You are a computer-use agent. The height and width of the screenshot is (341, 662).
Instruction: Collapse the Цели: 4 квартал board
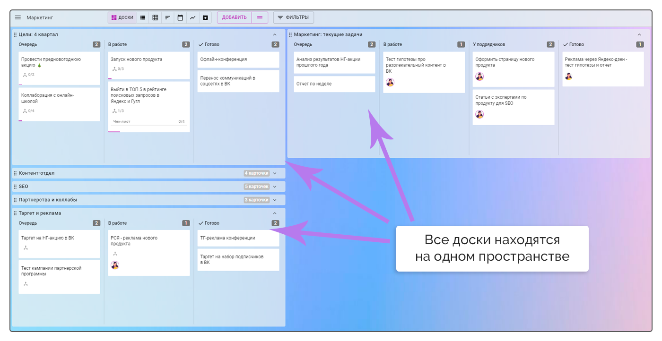pyautogui.click(x=275, y=34)
